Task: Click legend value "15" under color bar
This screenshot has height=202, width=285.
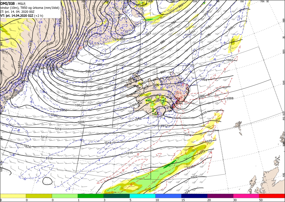Action: tap(183, 200)
